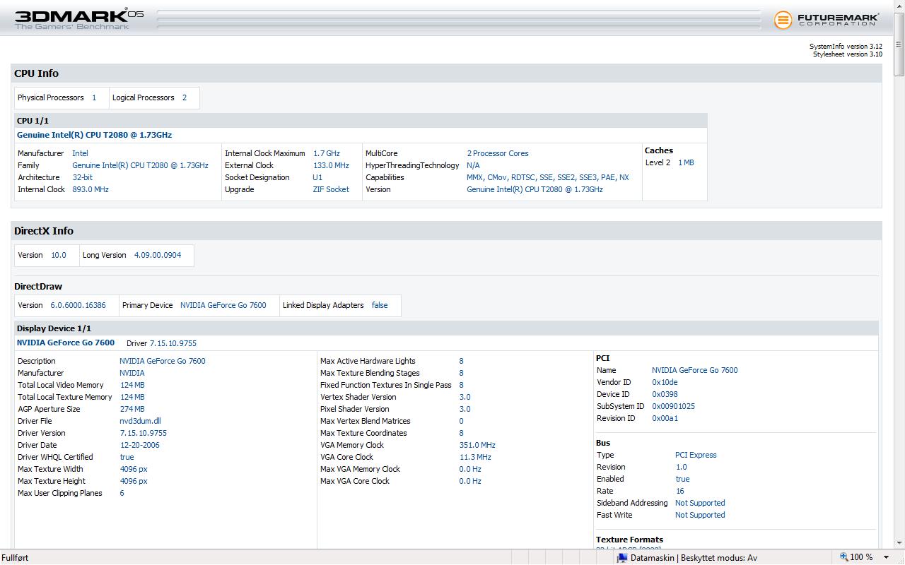Screen dimensions: 905x565
Task: Click the External Clock value 133.0 MHz
Action: [331, 165]
